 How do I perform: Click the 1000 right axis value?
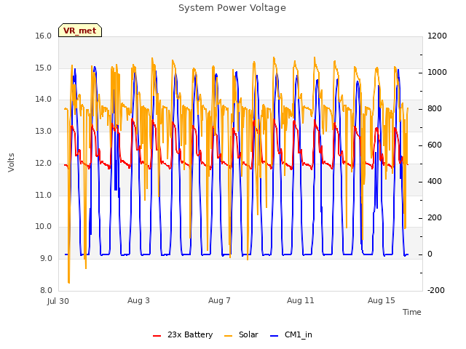coord(437,73)
